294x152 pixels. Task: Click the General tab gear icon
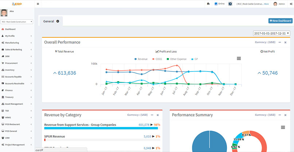coord(58,21)
